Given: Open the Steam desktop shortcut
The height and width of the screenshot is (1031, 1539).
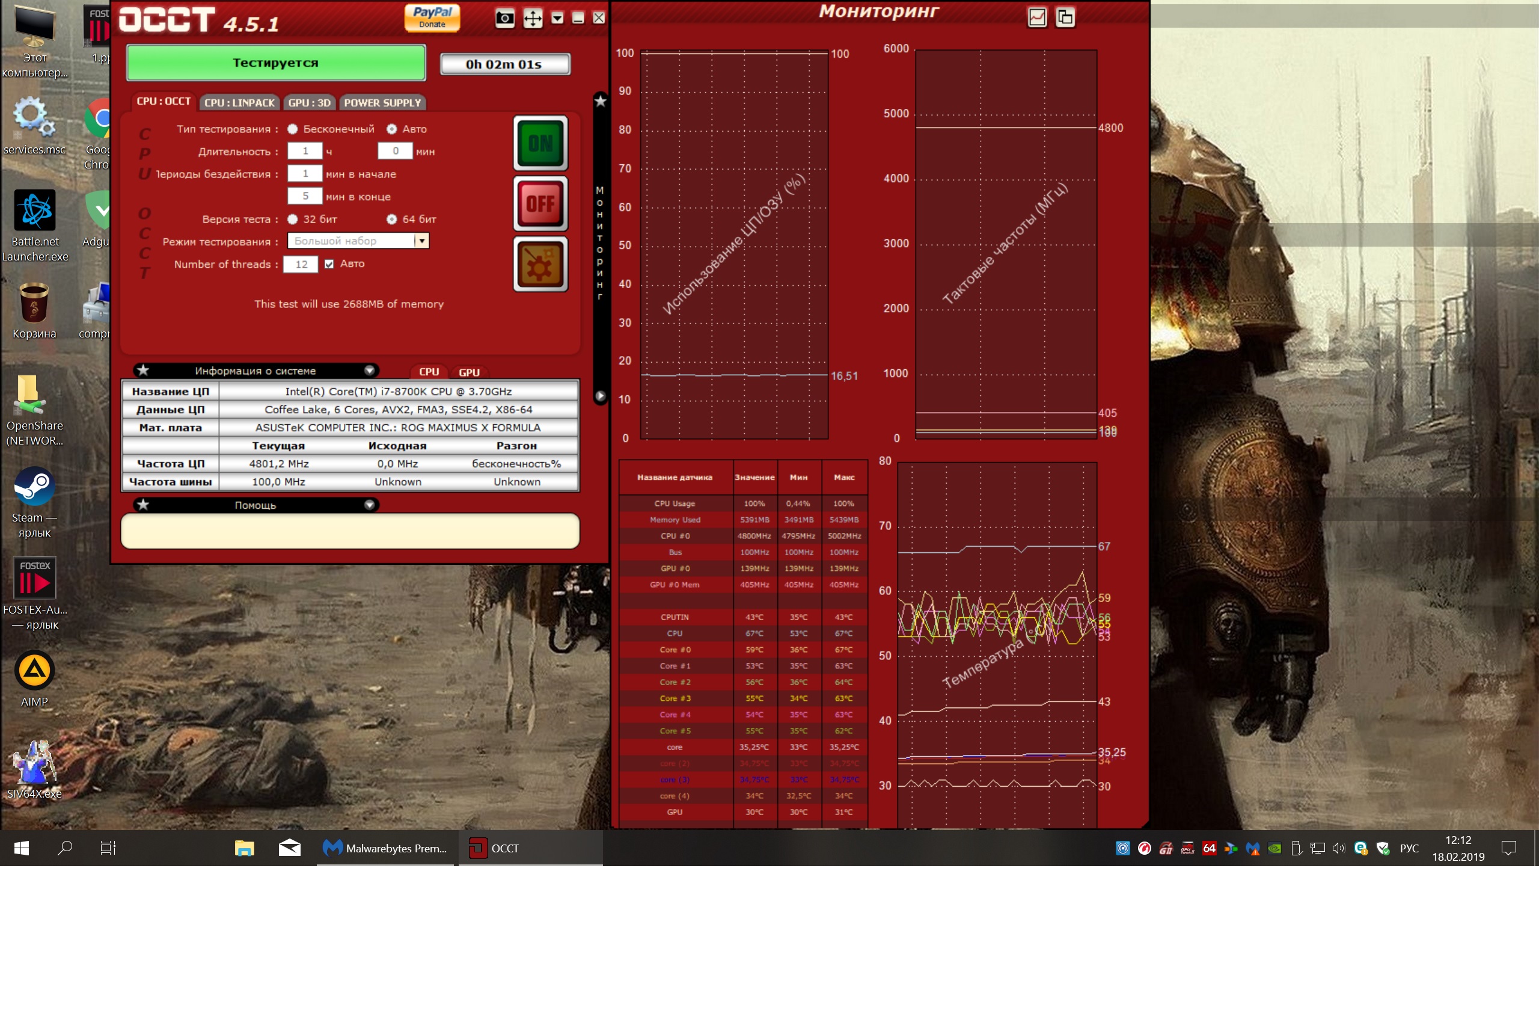Looking at the screenshot, I should (x=34, y=488).
